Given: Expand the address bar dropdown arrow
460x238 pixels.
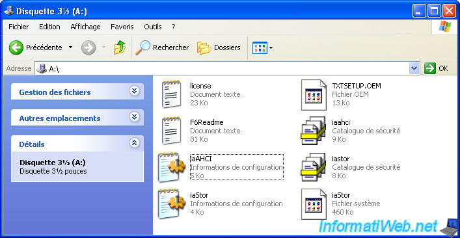Looking at the screenshot, I should [414, 68].
